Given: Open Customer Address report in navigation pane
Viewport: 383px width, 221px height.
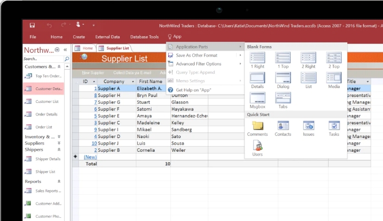Looking at the screenshot, I should click(x=43, y=203).
